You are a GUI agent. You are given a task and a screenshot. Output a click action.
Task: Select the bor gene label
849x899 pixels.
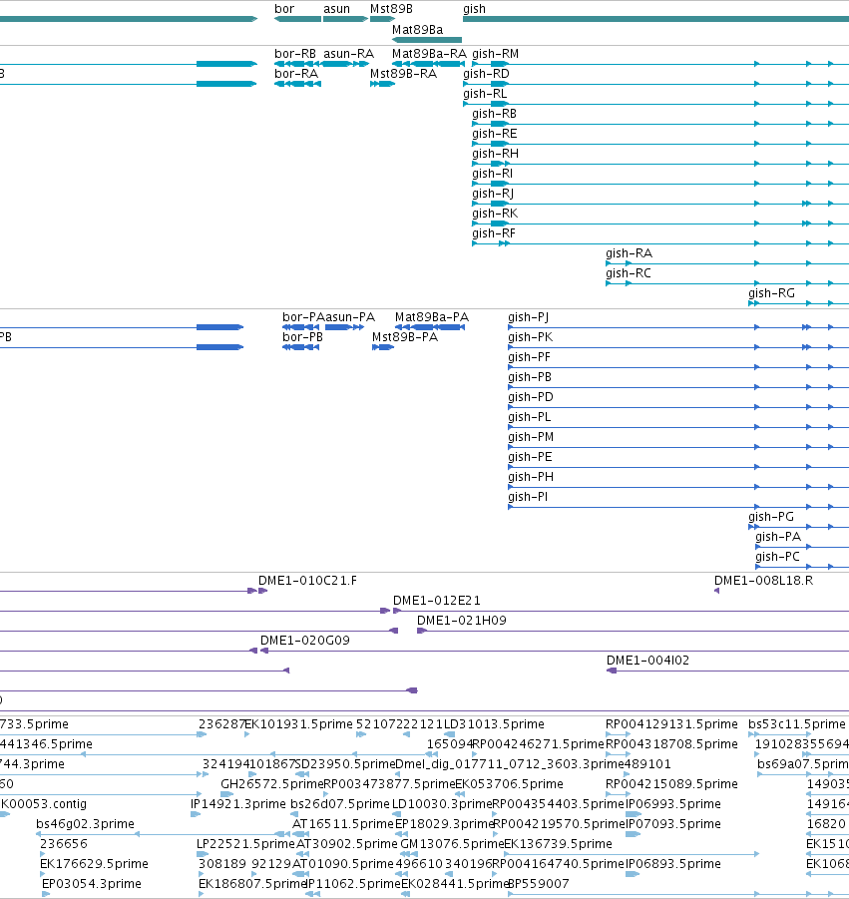pyautogui.click(x=284, y=9)
